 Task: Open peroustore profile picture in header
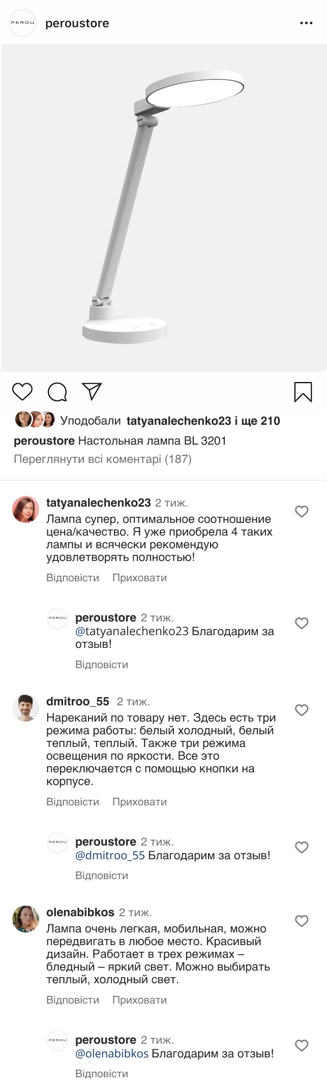coord(23,23)
